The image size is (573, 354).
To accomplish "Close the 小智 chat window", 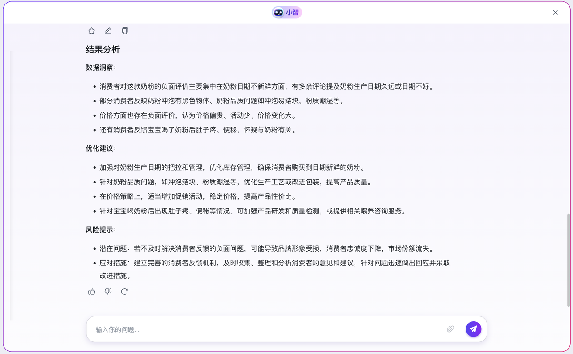I will [x=555, y=13].
